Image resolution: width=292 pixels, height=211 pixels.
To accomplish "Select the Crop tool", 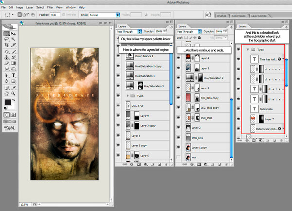I will pyautogui.click(x=7, y=45).
